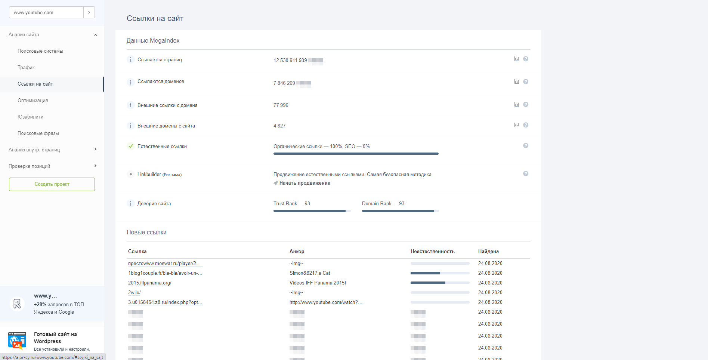Click info icon beside Внешние ссылки с домена
Image resolution: width=708 pixels, height=360 pixels.
(x=130, y=105)
